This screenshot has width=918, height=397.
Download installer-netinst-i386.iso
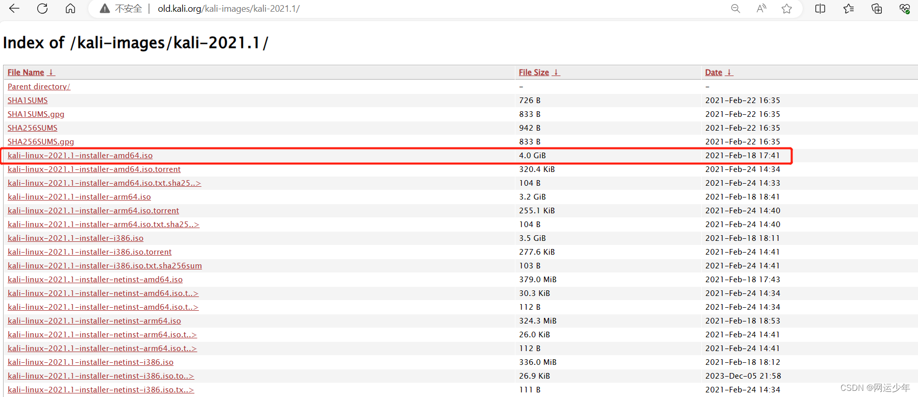click(x=90, y=362)
